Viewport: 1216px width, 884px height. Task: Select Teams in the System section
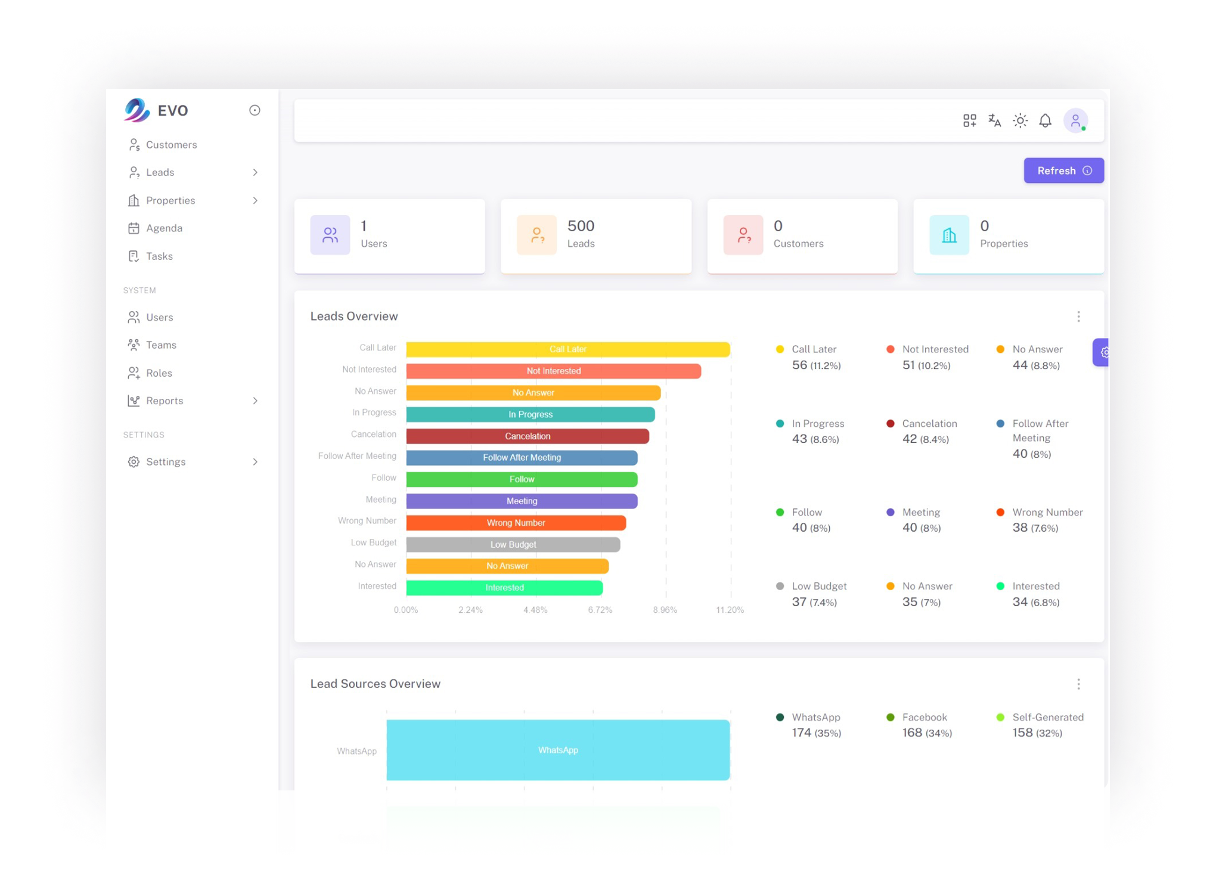(161, 345)
